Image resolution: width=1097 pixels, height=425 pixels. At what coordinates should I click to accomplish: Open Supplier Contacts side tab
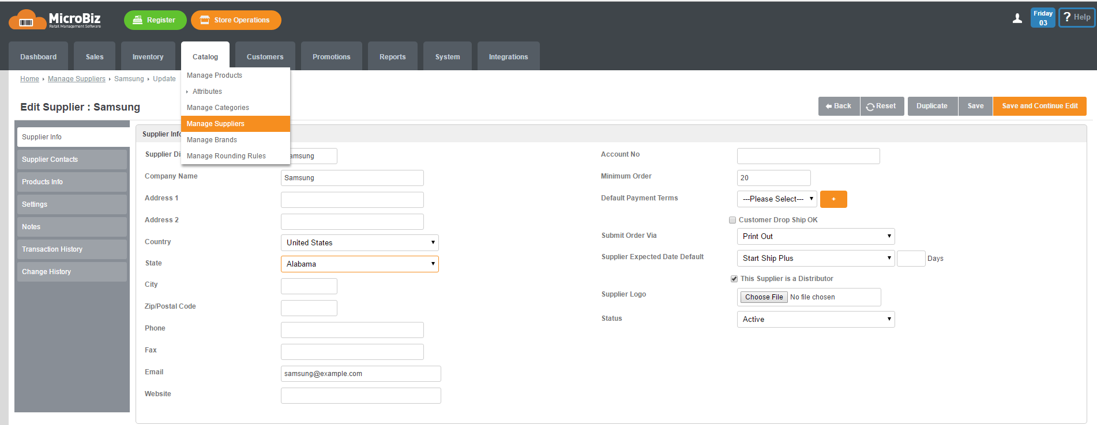point(72,160)
